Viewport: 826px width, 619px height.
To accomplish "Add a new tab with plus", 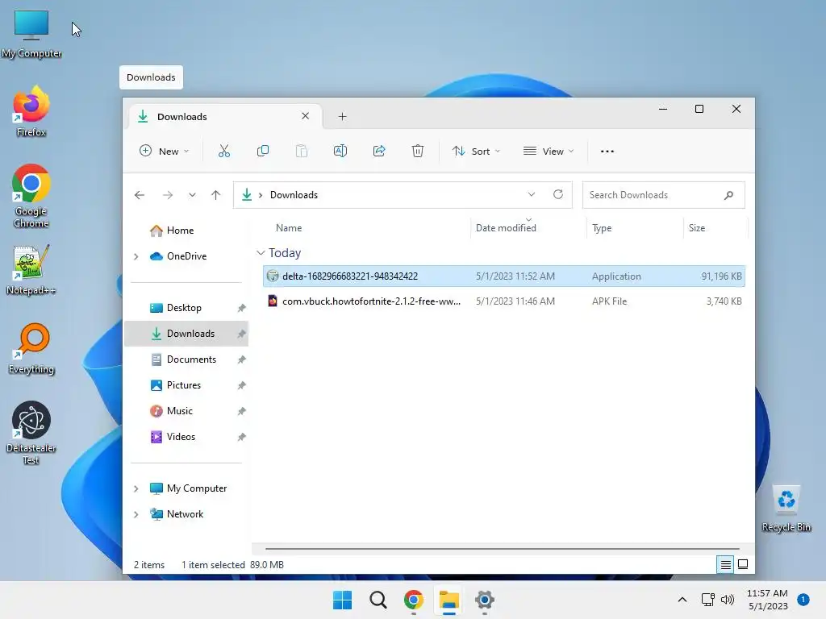I will tap(342, 116).
